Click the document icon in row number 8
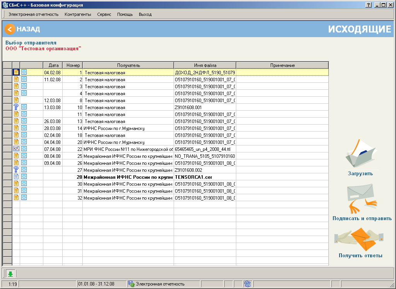 click(x=16, y=100)
